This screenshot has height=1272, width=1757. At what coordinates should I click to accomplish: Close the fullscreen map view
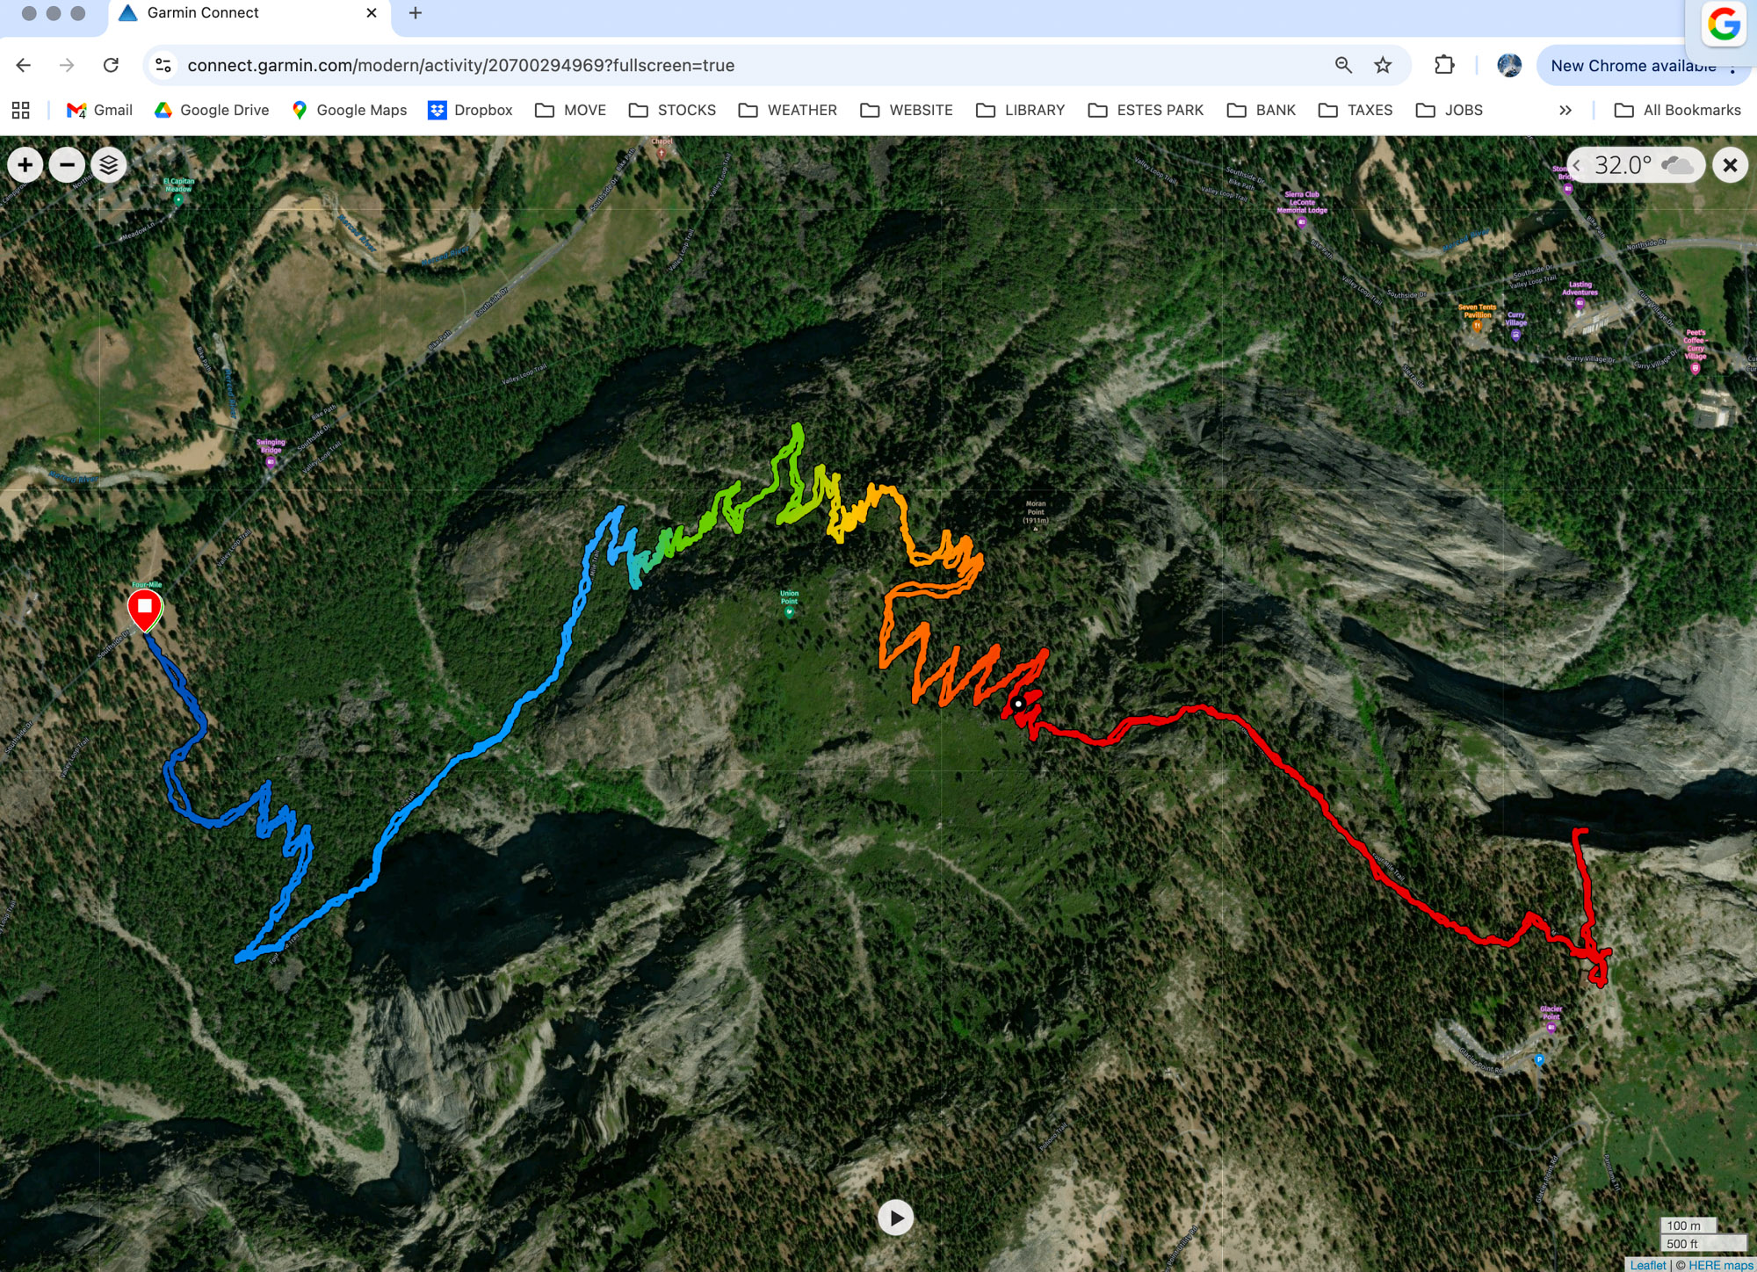[1730, 165]
